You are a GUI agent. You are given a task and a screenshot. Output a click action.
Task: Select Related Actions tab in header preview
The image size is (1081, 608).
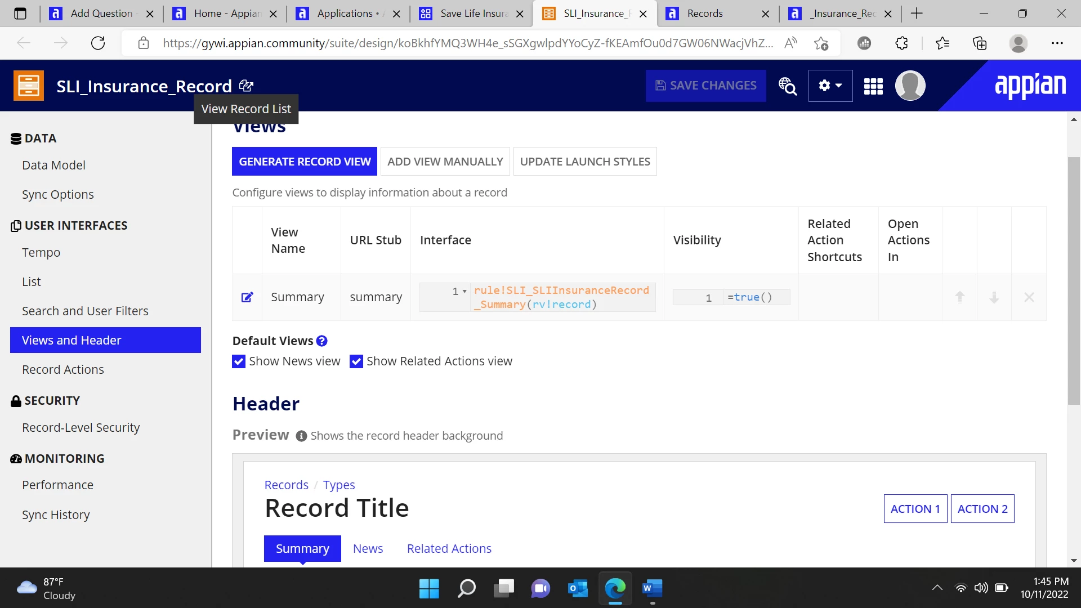pos(449,549)
